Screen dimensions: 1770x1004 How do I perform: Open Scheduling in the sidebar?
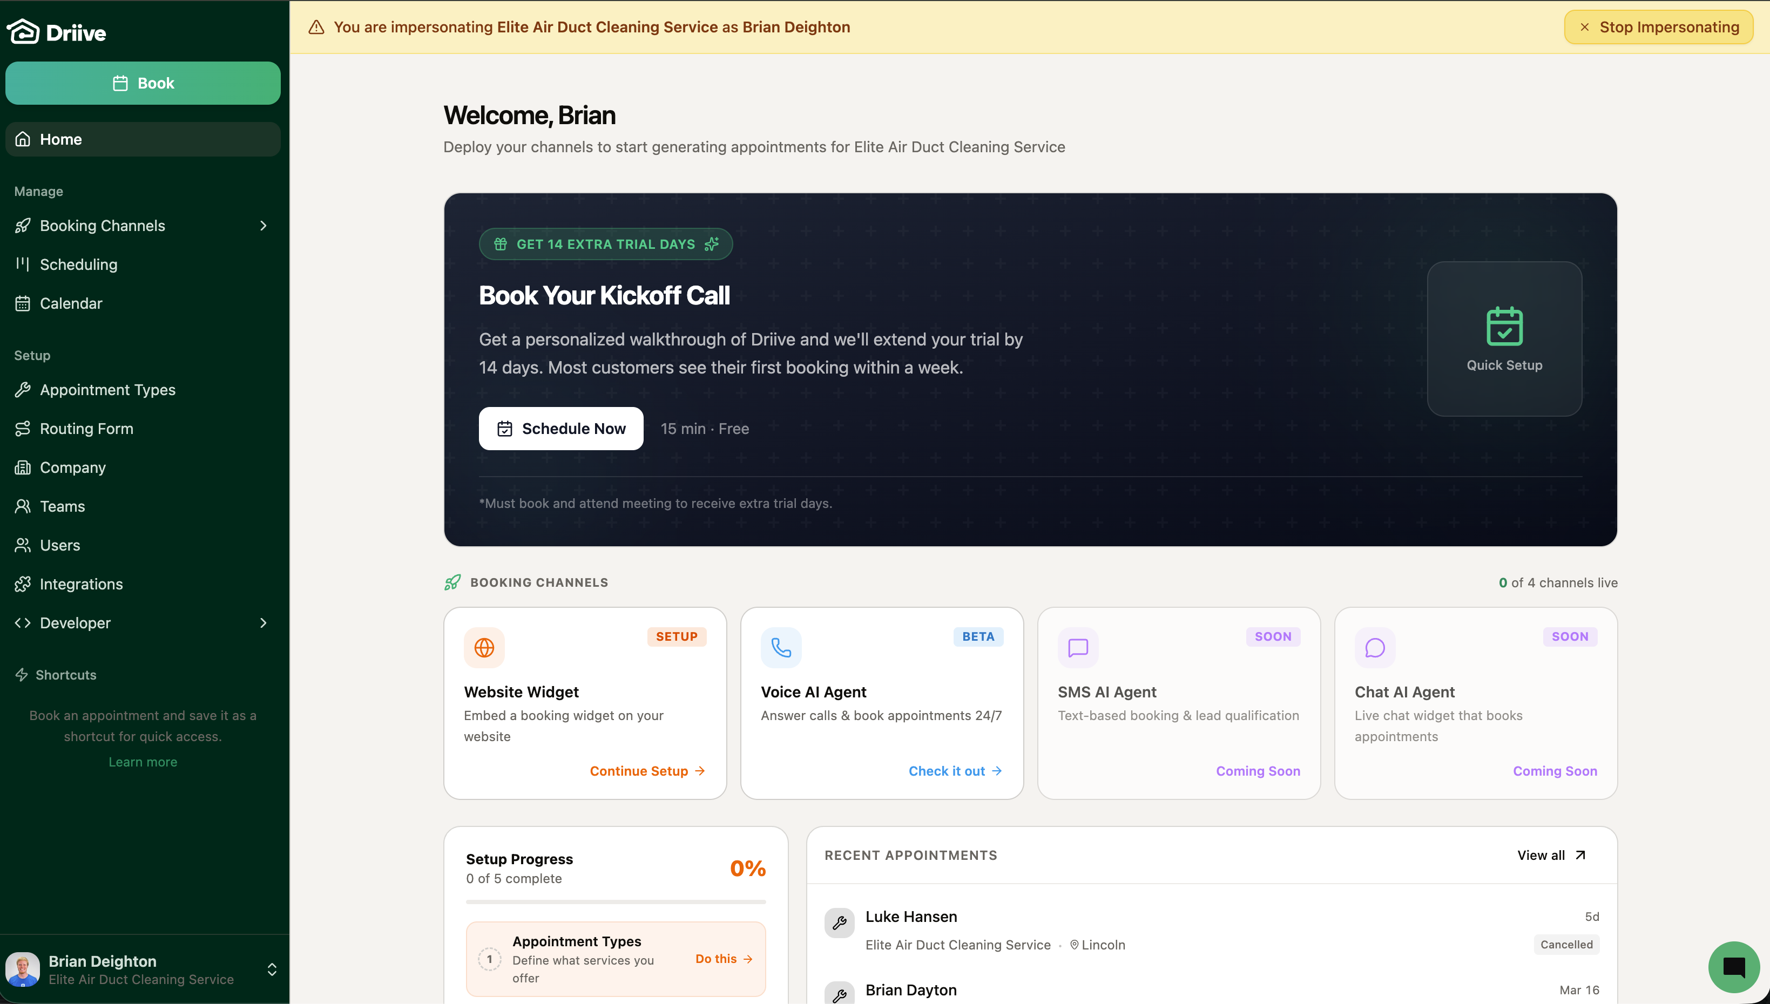pos(79,265)
